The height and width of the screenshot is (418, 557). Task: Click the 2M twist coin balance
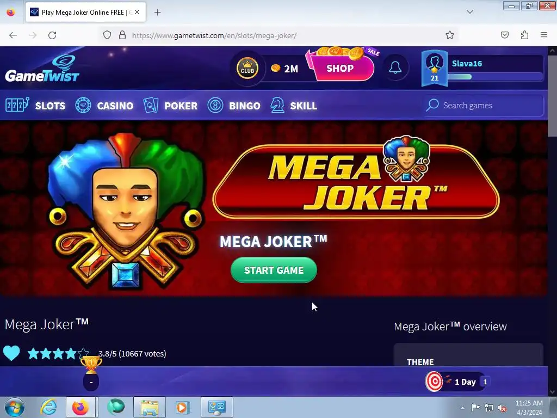click(x=284, y=69)
